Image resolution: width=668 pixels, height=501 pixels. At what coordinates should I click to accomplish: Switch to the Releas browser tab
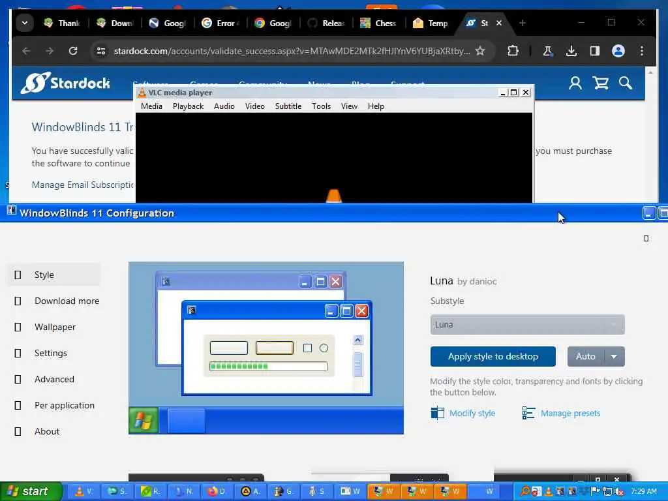point(326,23)
